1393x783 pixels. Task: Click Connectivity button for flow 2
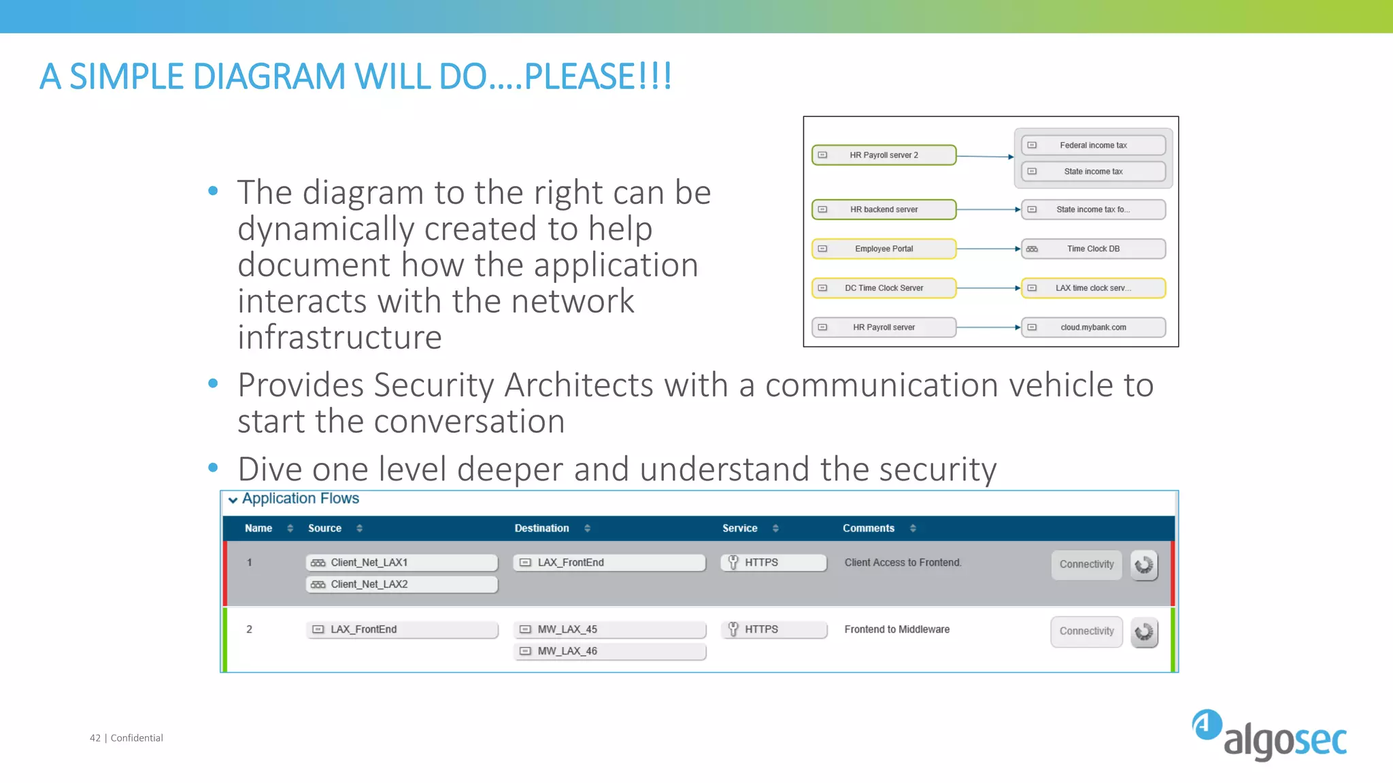(x=1087, y=631)
